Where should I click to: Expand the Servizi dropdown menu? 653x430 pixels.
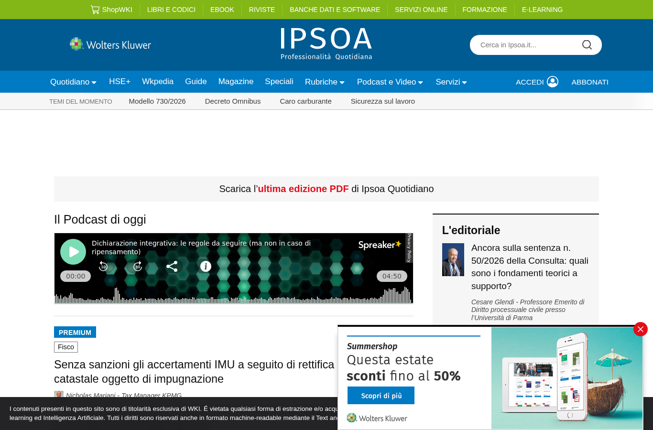click(x=451, y=82)
